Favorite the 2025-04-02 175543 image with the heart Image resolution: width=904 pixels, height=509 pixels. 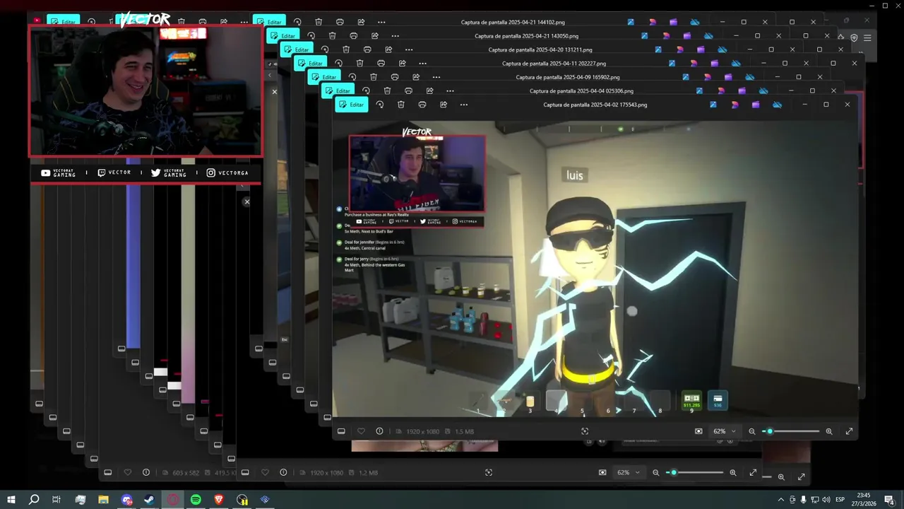(361, 431)
